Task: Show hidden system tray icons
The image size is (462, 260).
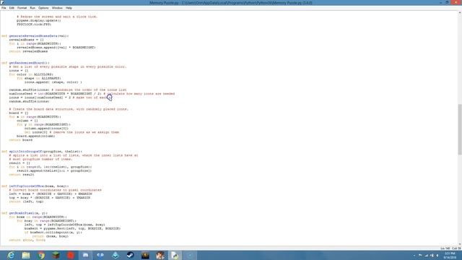Action: coord(414,255)
